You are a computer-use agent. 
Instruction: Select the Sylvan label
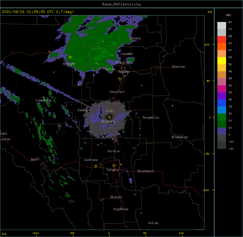click(110, 69)
